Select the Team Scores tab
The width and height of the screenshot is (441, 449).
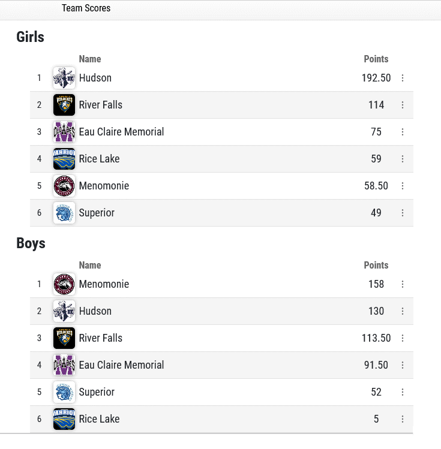tap(86, 8)
